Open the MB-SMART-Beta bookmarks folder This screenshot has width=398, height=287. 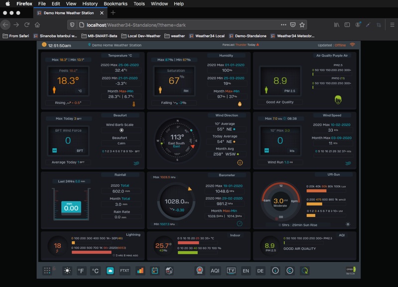click(99, 36)
